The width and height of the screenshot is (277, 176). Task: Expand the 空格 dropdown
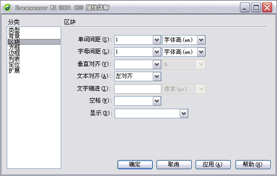157,101
